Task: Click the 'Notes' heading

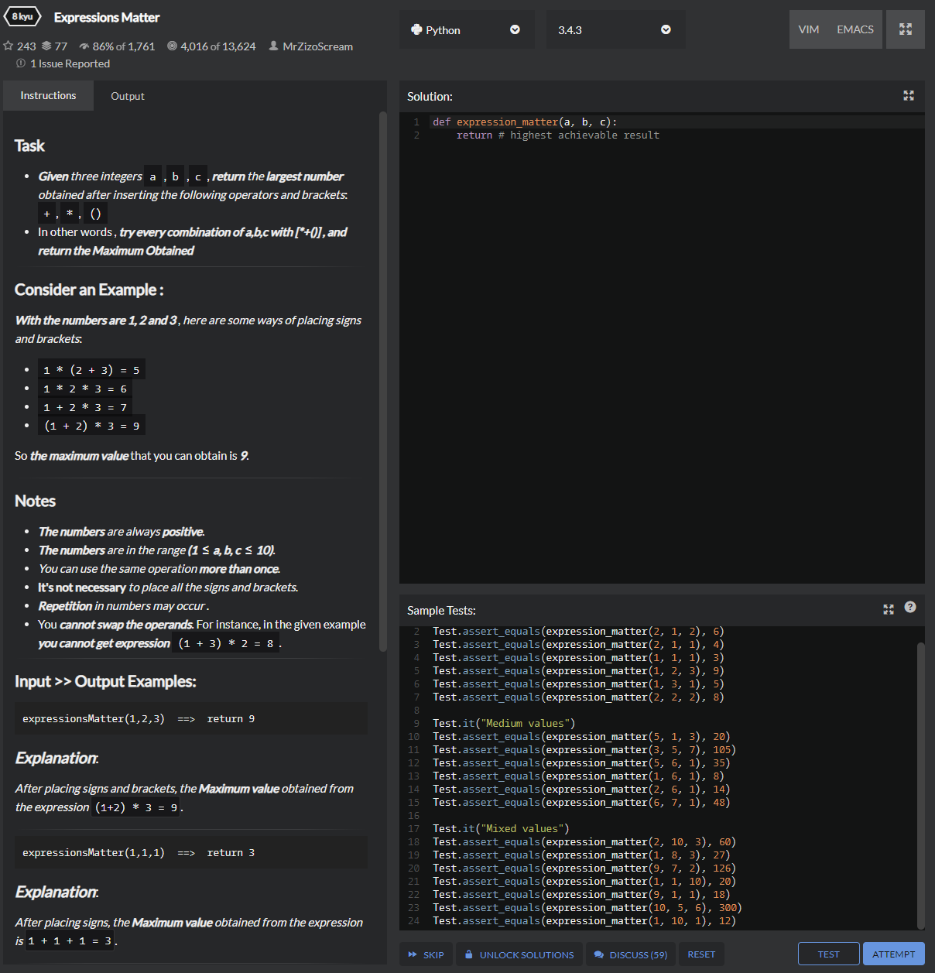Action: point(35,501)
